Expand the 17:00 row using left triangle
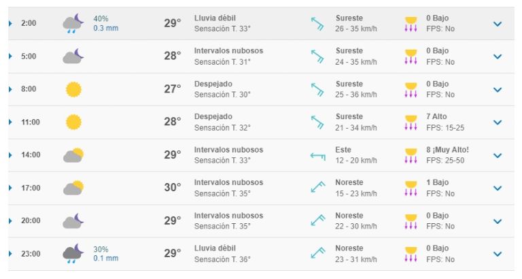The height and width of the screenshot is (279, 522). point(10,188)
